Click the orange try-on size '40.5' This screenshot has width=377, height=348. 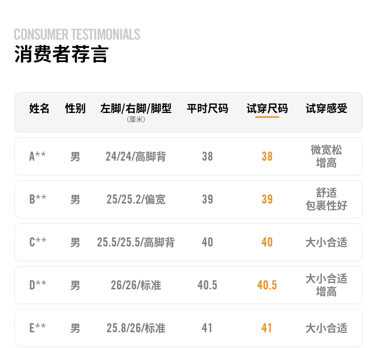(x=267, y=286)
